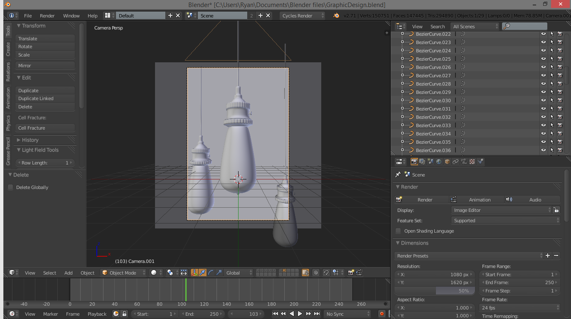571x319 pixels.
Task: Click the Blender logo icon in info header
Action: click(336, 15)
